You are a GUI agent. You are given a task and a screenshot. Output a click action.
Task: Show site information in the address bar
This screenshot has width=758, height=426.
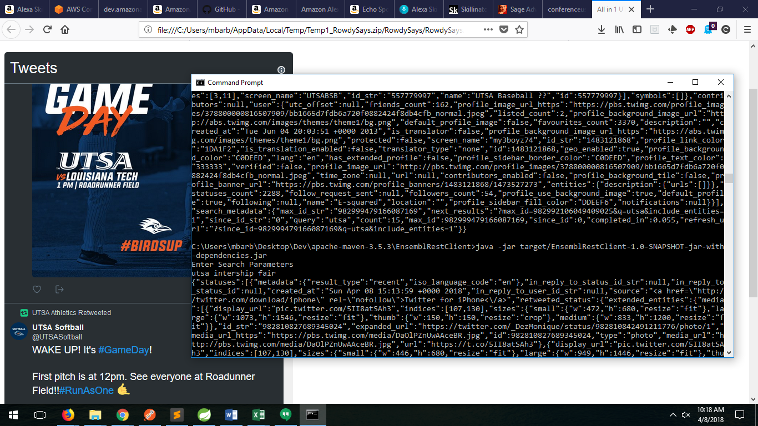(x=148, y=30)
